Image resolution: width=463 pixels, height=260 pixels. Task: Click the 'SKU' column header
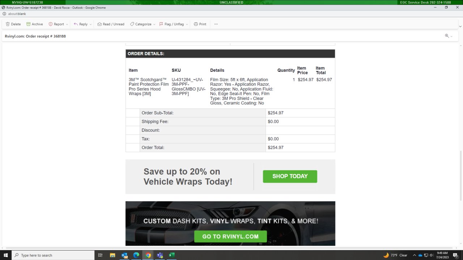pyautogui.click(x=176, y=70)
